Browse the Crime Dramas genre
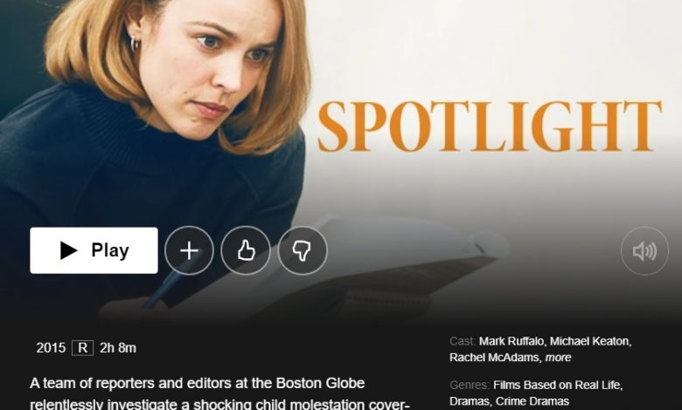The height and width of the screenshot is (410, 682). (532, 401)
